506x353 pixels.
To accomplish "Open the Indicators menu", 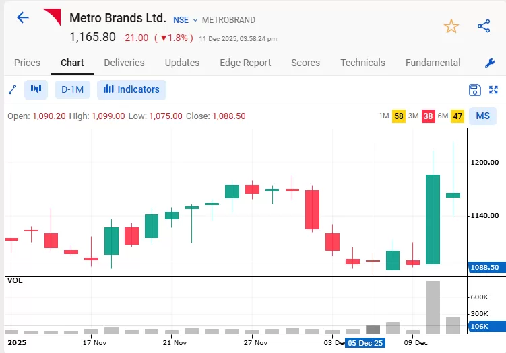I will click(x=131, y=89).
